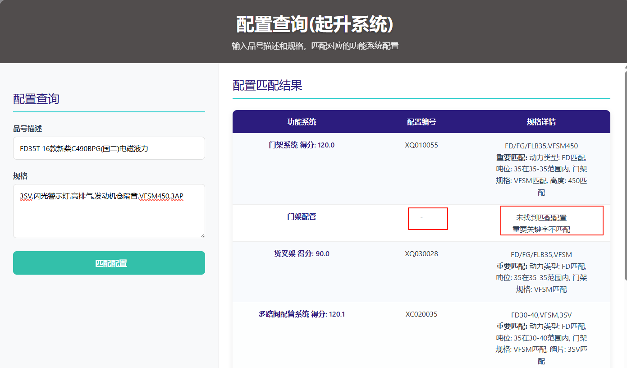Click the 规格详情 column header
The width and height of the screenshot is (627, 368).
point(541,122)
